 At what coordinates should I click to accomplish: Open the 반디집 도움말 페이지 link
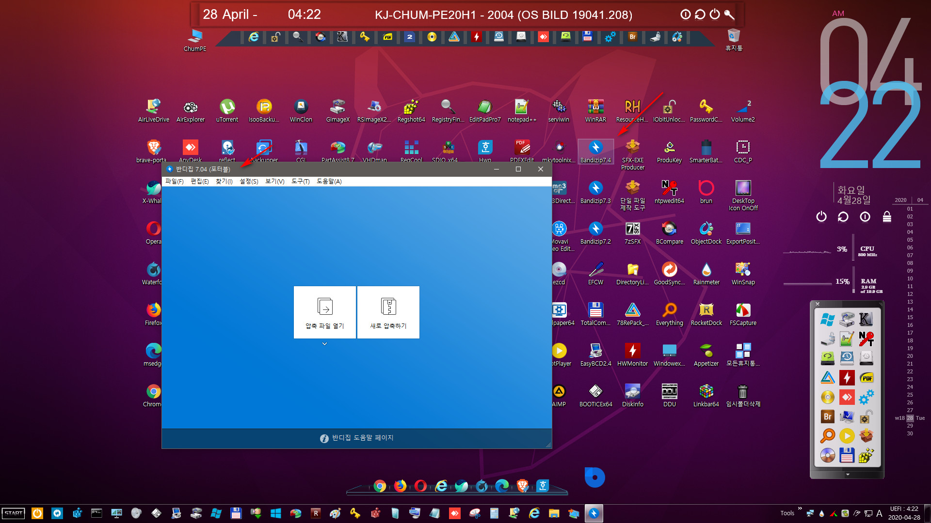point(357,438)
